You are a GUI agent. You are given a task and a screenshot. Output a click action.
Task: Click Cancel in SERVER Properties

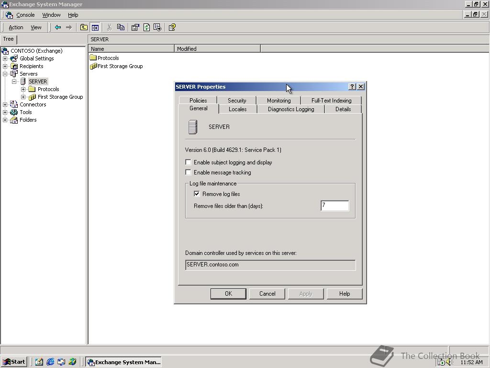pyautogui.click(x=267, y=294)
